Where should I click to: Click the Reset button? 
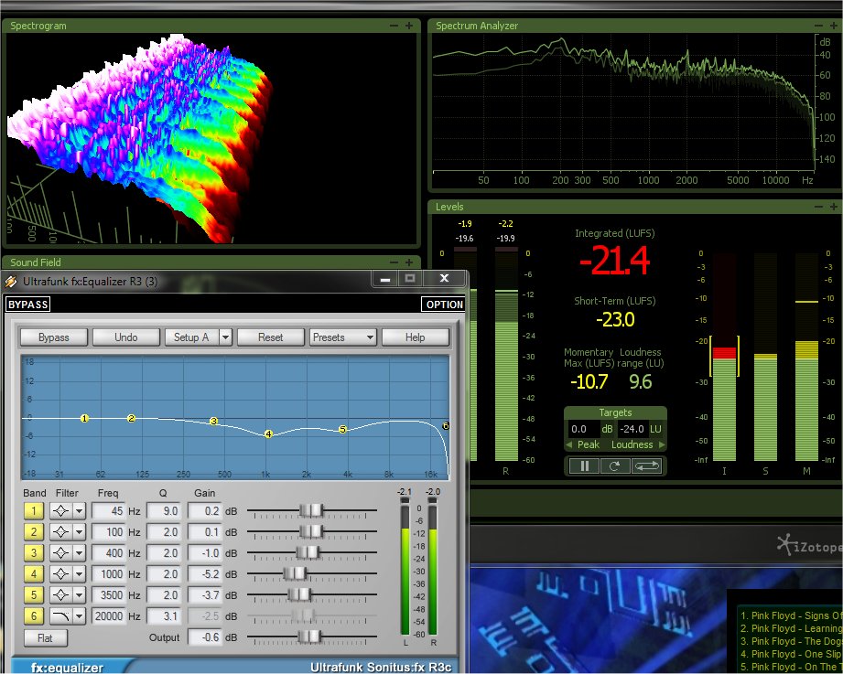click(x=270, y=337)
